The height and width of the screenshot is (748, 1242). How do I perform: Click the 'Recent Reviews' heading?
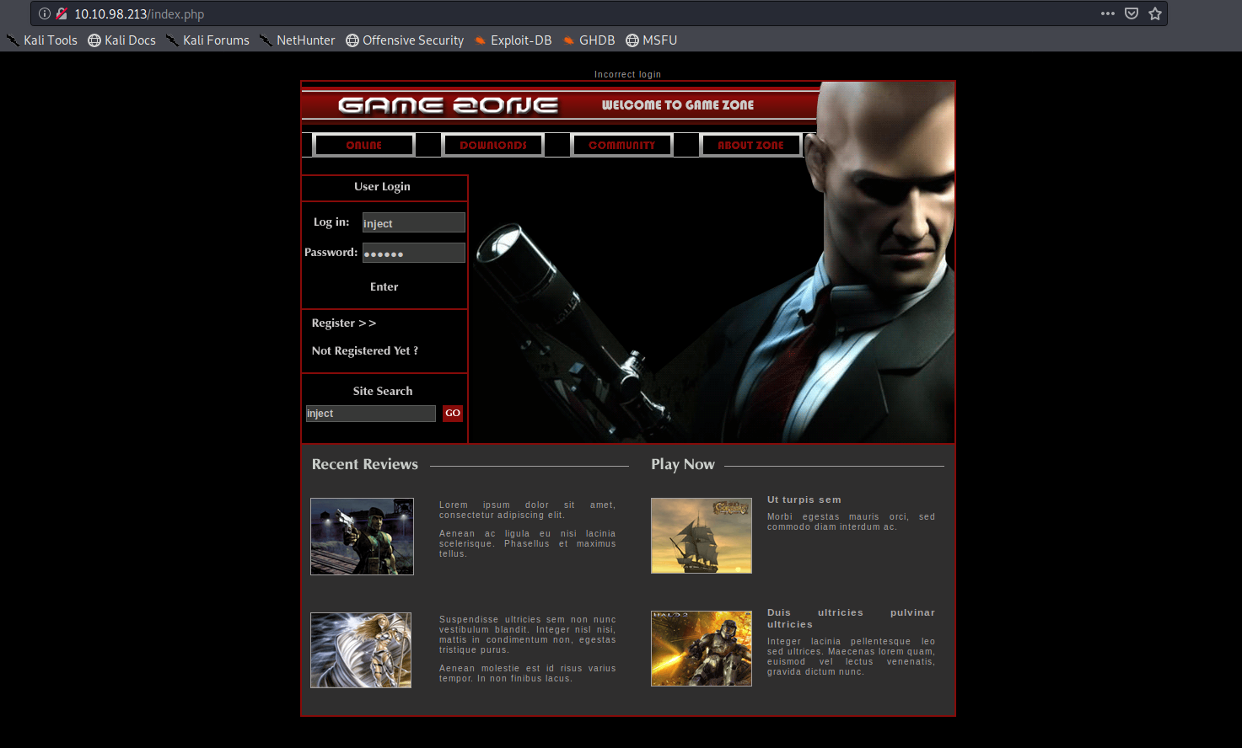click(365, 465)
